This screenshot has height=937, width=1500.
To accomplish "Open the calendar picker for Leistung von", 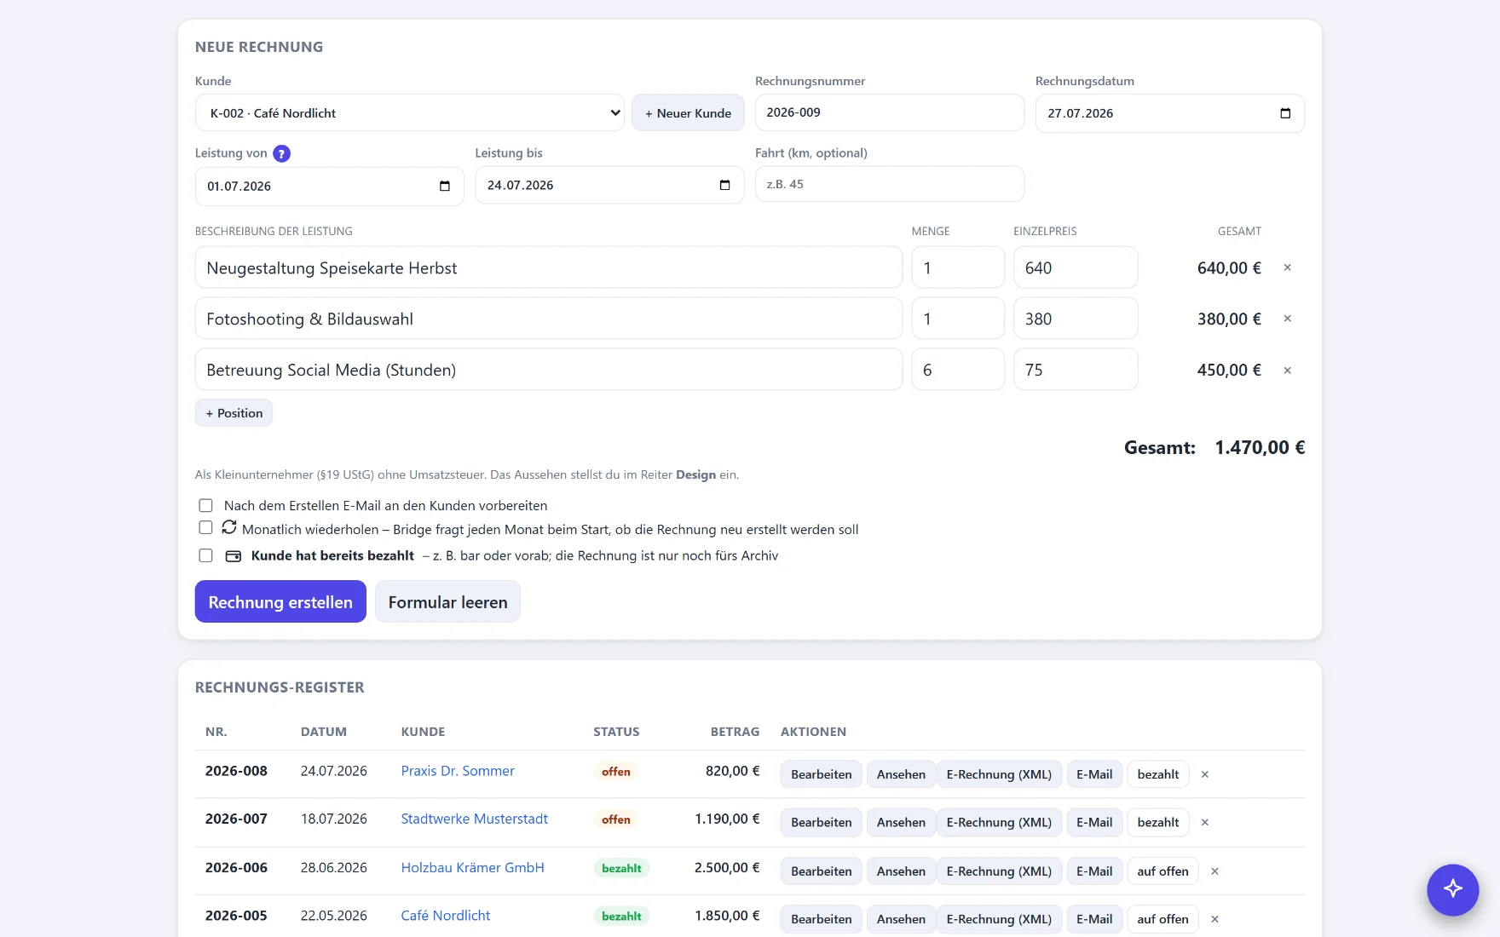I will 445,186.
